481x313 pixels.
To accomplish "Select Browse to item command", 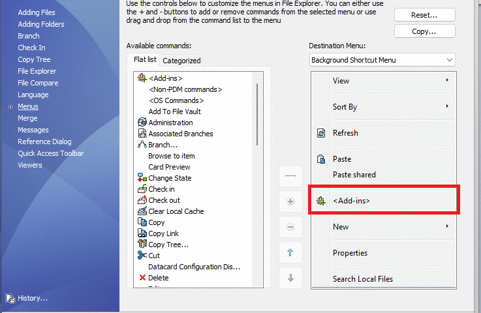I will 171,156.
